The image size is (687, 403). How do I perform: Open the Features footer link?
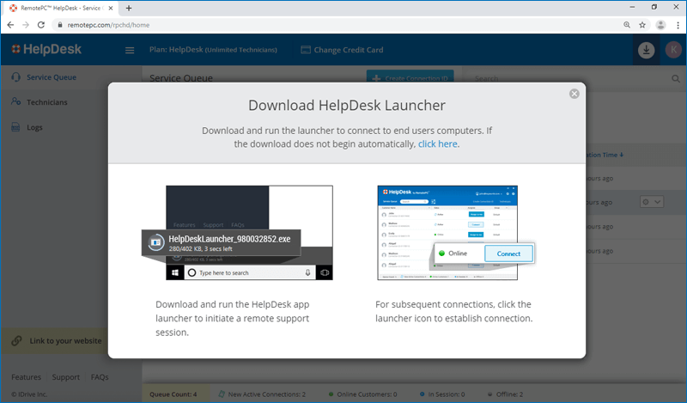(x=26, y=377)
